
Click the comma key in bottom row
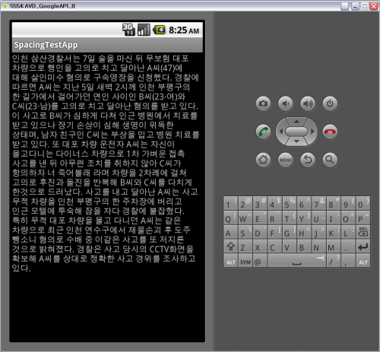(348, 261)
